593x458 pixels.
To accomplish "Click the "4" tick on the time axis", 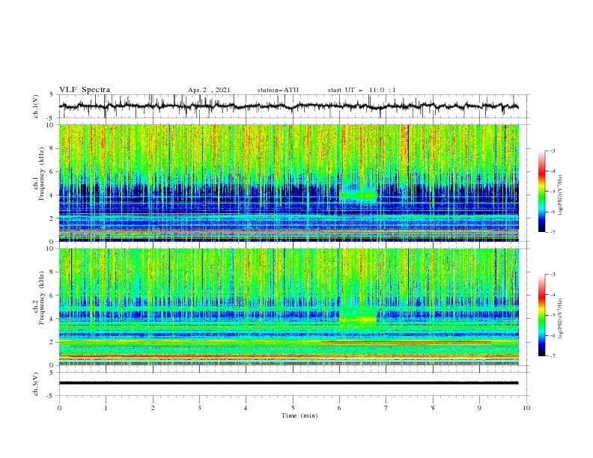I will (246, 408).
